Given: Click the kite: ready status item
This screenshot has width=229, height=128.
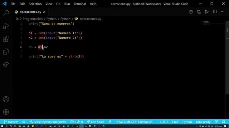Looking at the screenshot, I should tap(203, 122).
